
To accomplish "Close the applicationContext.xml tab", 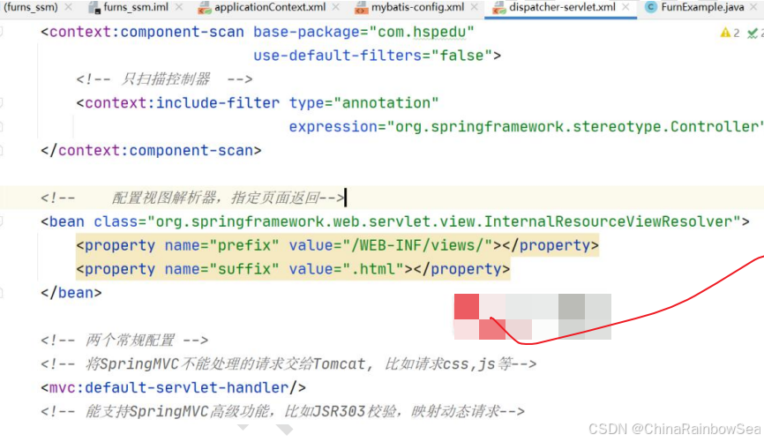I will click(336, 7).
